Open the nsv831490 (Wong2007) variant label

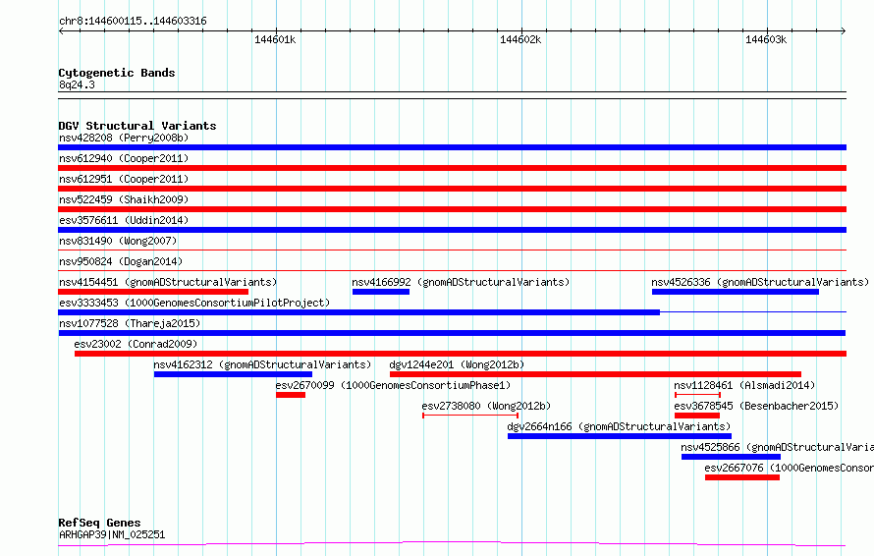click(x=118, y=241)
